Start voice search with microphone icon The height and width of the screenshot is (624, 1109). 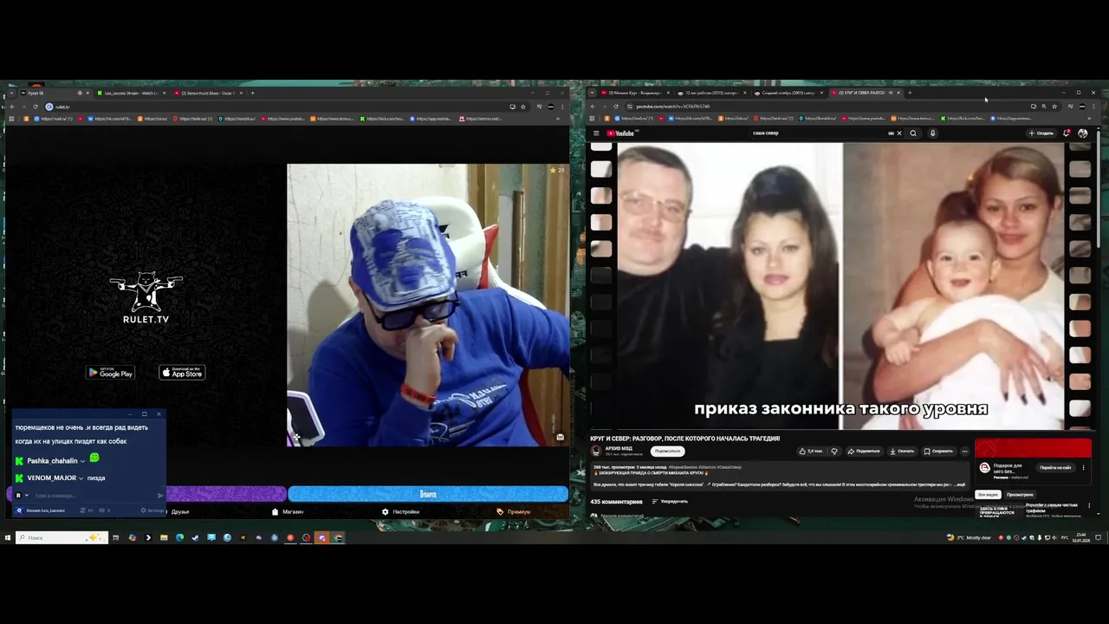(933, 133)
